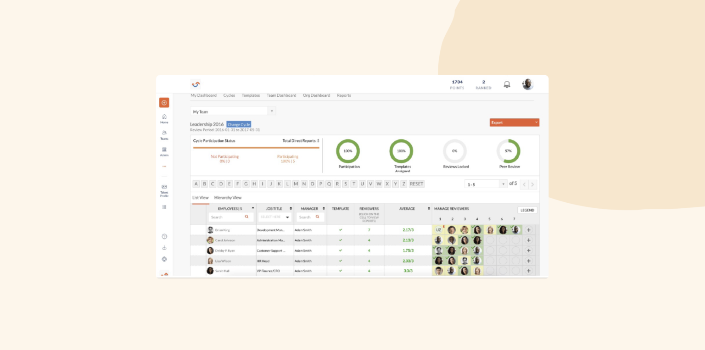This screenshot has width=705, height=350.
Task: Sort by Manager column arrows
Action: (x=324, y=208)
